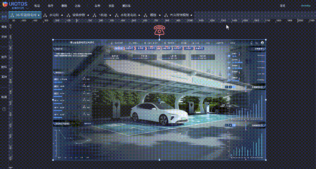Click the tree icon on 设备参数 tab
Screen dimensions: 316x169
[x=69, y=15]
